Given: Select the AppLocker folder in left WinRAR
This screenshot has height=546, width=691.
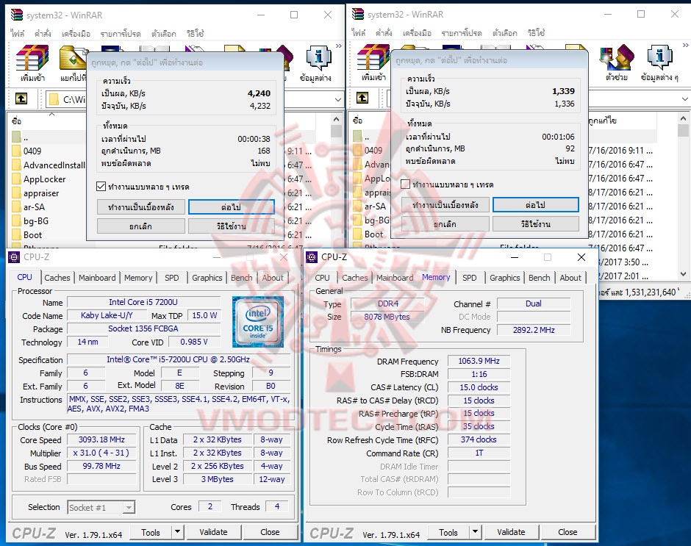Looking at the screenshot, I should [x=39, y=179].
